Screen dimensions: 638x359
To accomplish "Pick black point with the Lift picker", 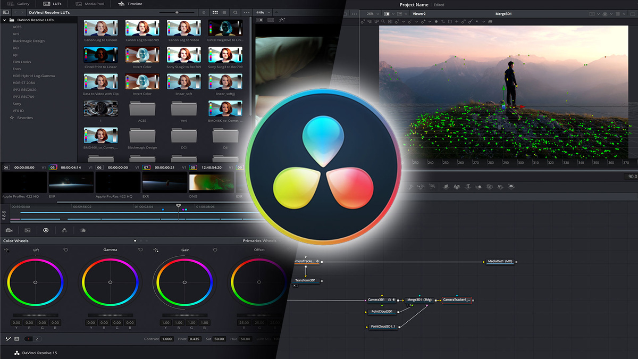I will click(x=6, y=249).
